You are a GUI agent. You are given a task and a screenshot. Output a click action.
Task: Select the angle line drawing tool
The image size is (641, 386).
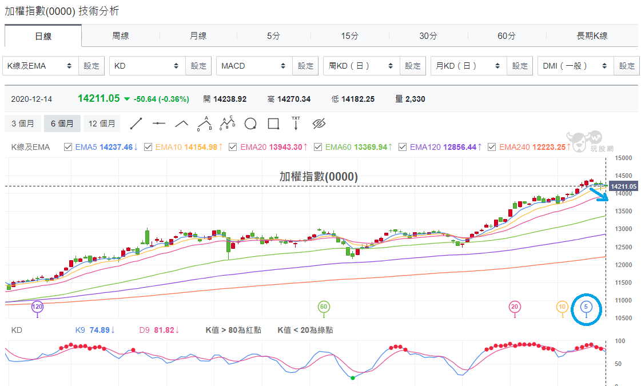[181, 124]
